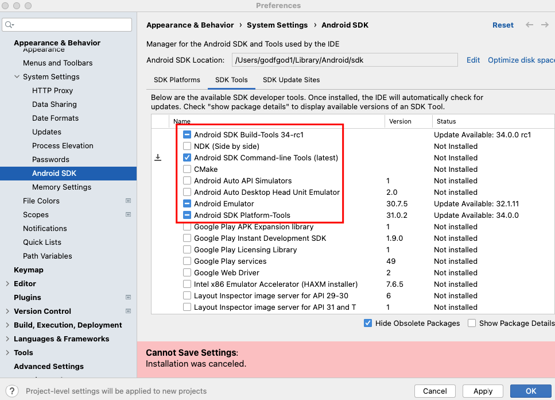Click the help question mark icon

tap(12, 391)
